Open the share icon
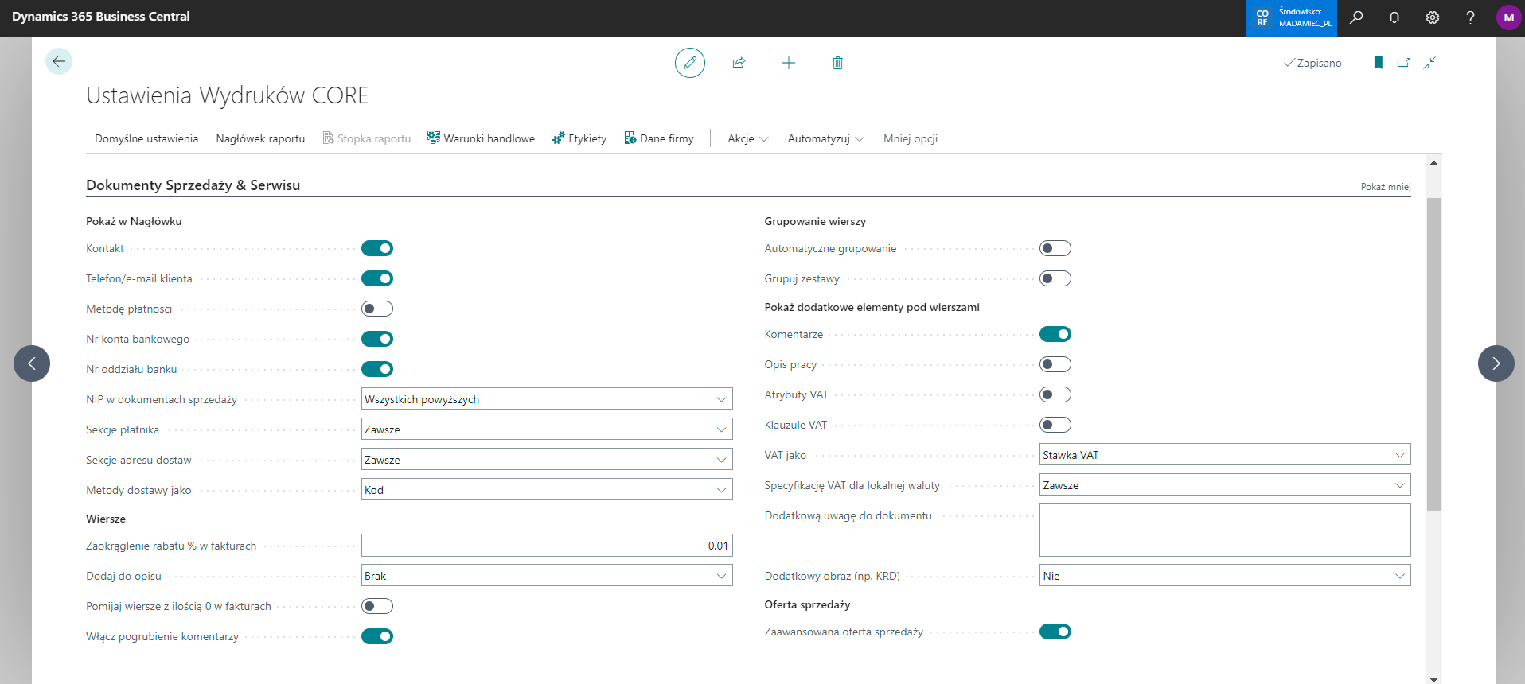The height and width of the screenshot is (684, 1525). (x=739, y=63)
